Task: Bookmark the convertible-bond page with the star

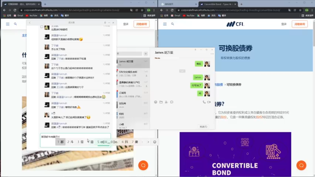Action: [300, 10]
